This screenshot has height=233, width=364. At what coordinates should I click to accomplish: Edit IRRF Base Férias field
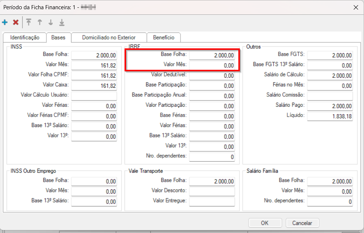tap(212, 116)
